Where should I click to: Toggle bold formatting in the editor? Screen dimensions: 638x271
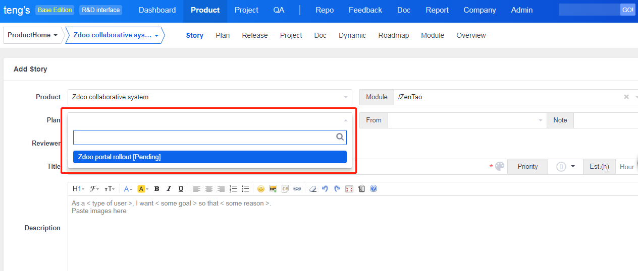pos(156,189)
